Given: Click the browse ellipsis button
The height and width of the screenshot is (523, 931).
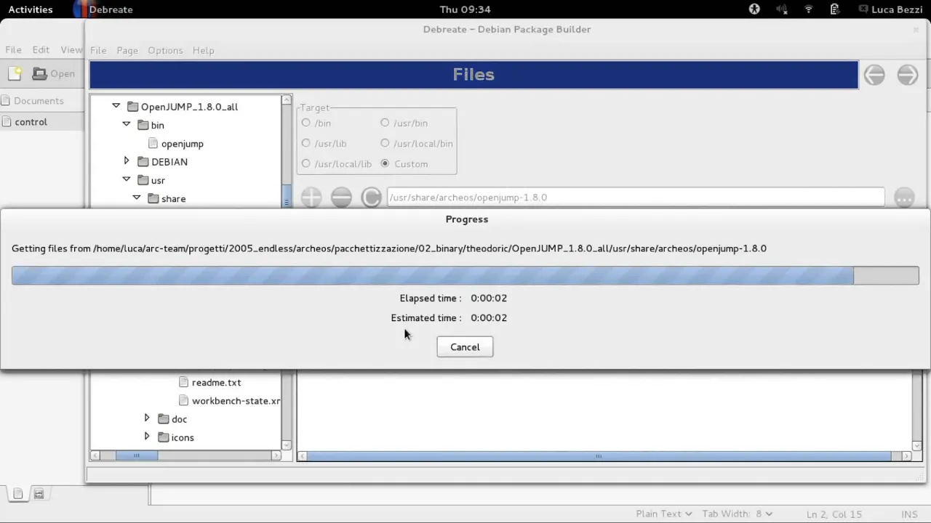Looking at the screenshot, I should (904, 198).
